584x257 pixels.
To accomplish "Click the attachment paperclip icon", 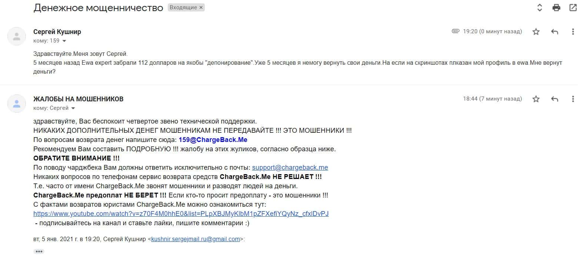I will tap(455, 31).
